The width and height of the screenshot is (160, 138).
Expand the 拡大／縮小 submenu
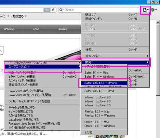(x=115, y=56)
